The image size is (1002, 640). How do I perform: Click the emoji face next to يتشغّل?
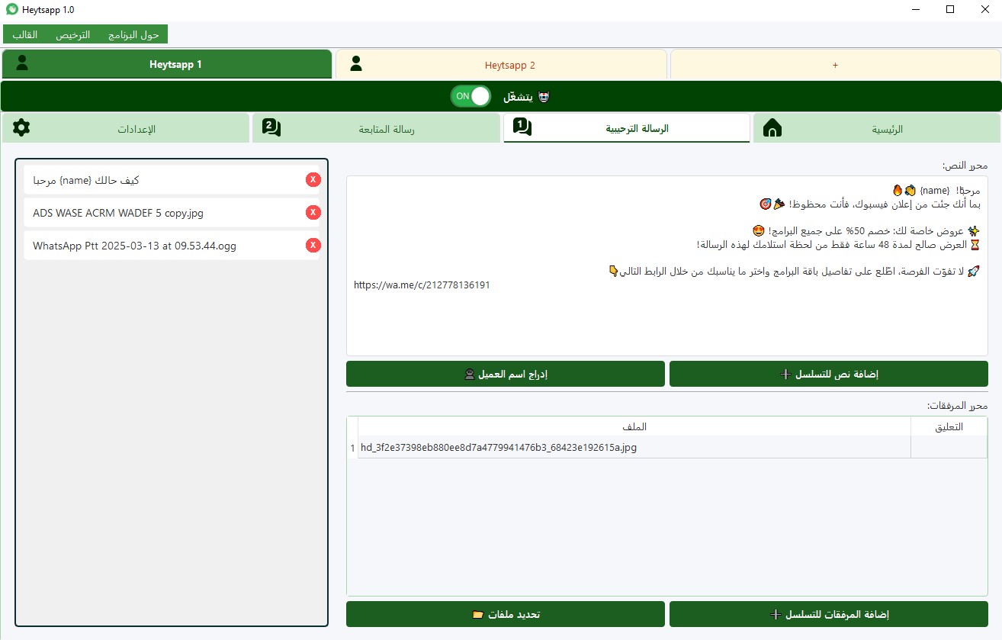(544, 97)
